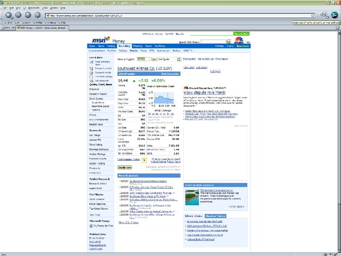Click the Microsoft Money Try Money icon
The width and height of the screenshot is (341, 256).
point(91,226)
